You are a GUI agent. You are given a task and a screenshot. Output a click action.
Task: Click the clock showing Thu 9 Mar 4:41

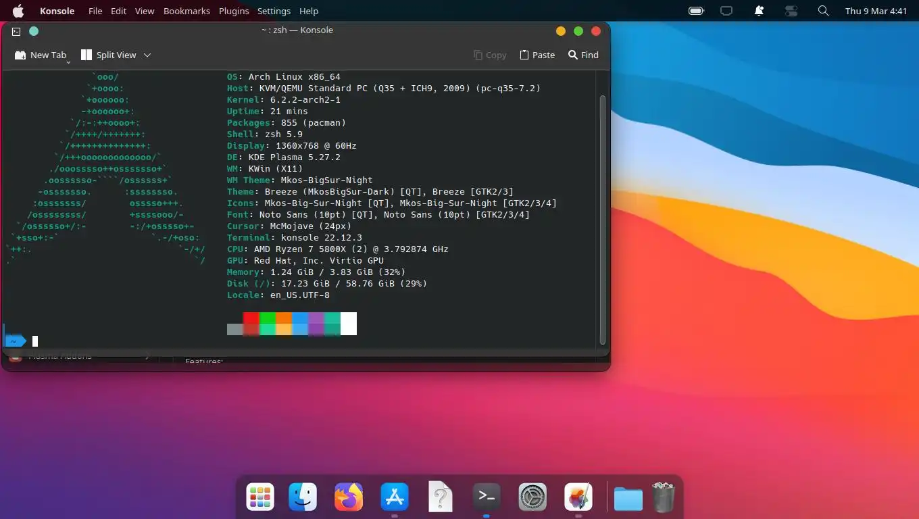click(876, 11)
